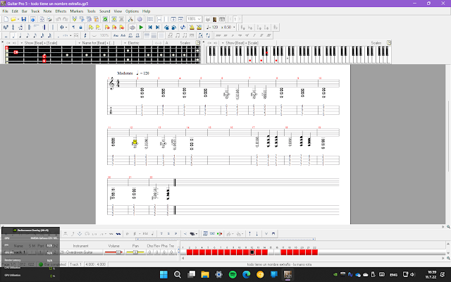Adjust the Track 1 pan slider

click(135, 252)
